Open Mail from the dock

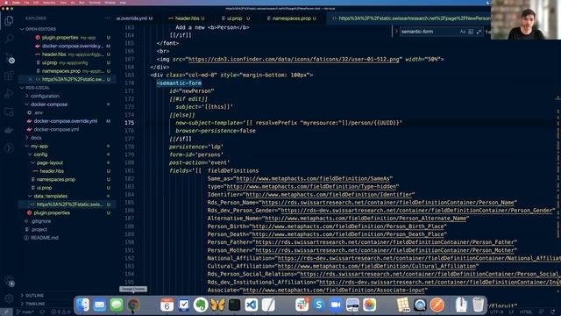click(99, 305)
